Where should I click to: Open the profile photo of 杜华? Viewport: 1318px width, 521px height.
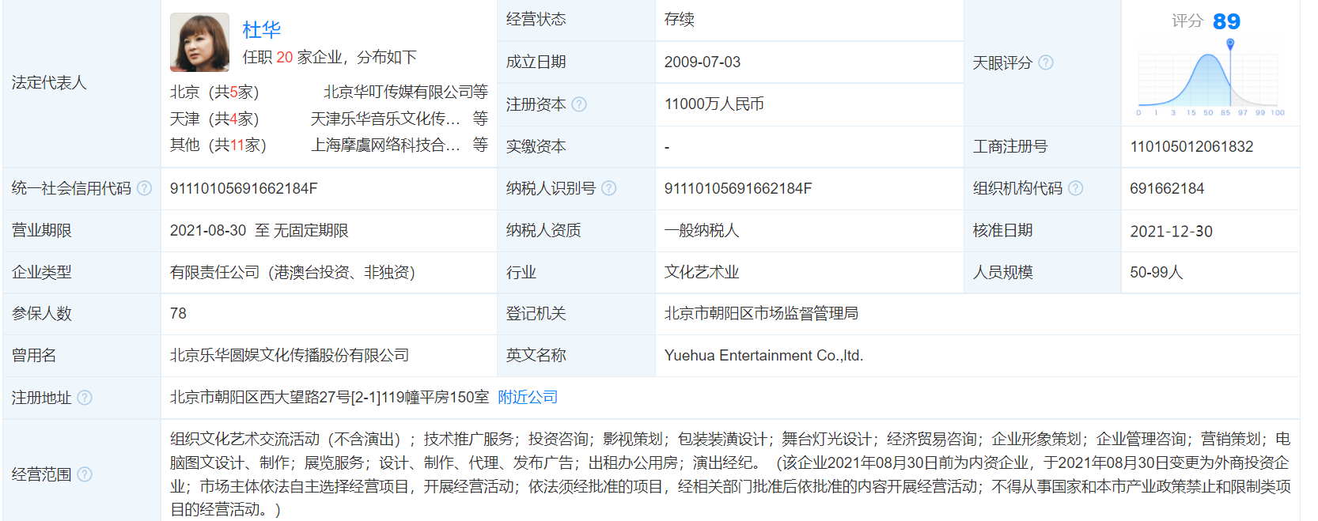pos(199,43)
